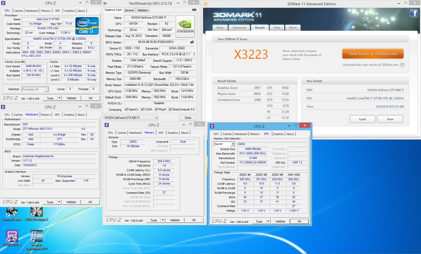This screenshot has height=254, width=421.
Task: Click the title bar icon of the CPU-Z Memory window
Action: [x=107, y=125]
